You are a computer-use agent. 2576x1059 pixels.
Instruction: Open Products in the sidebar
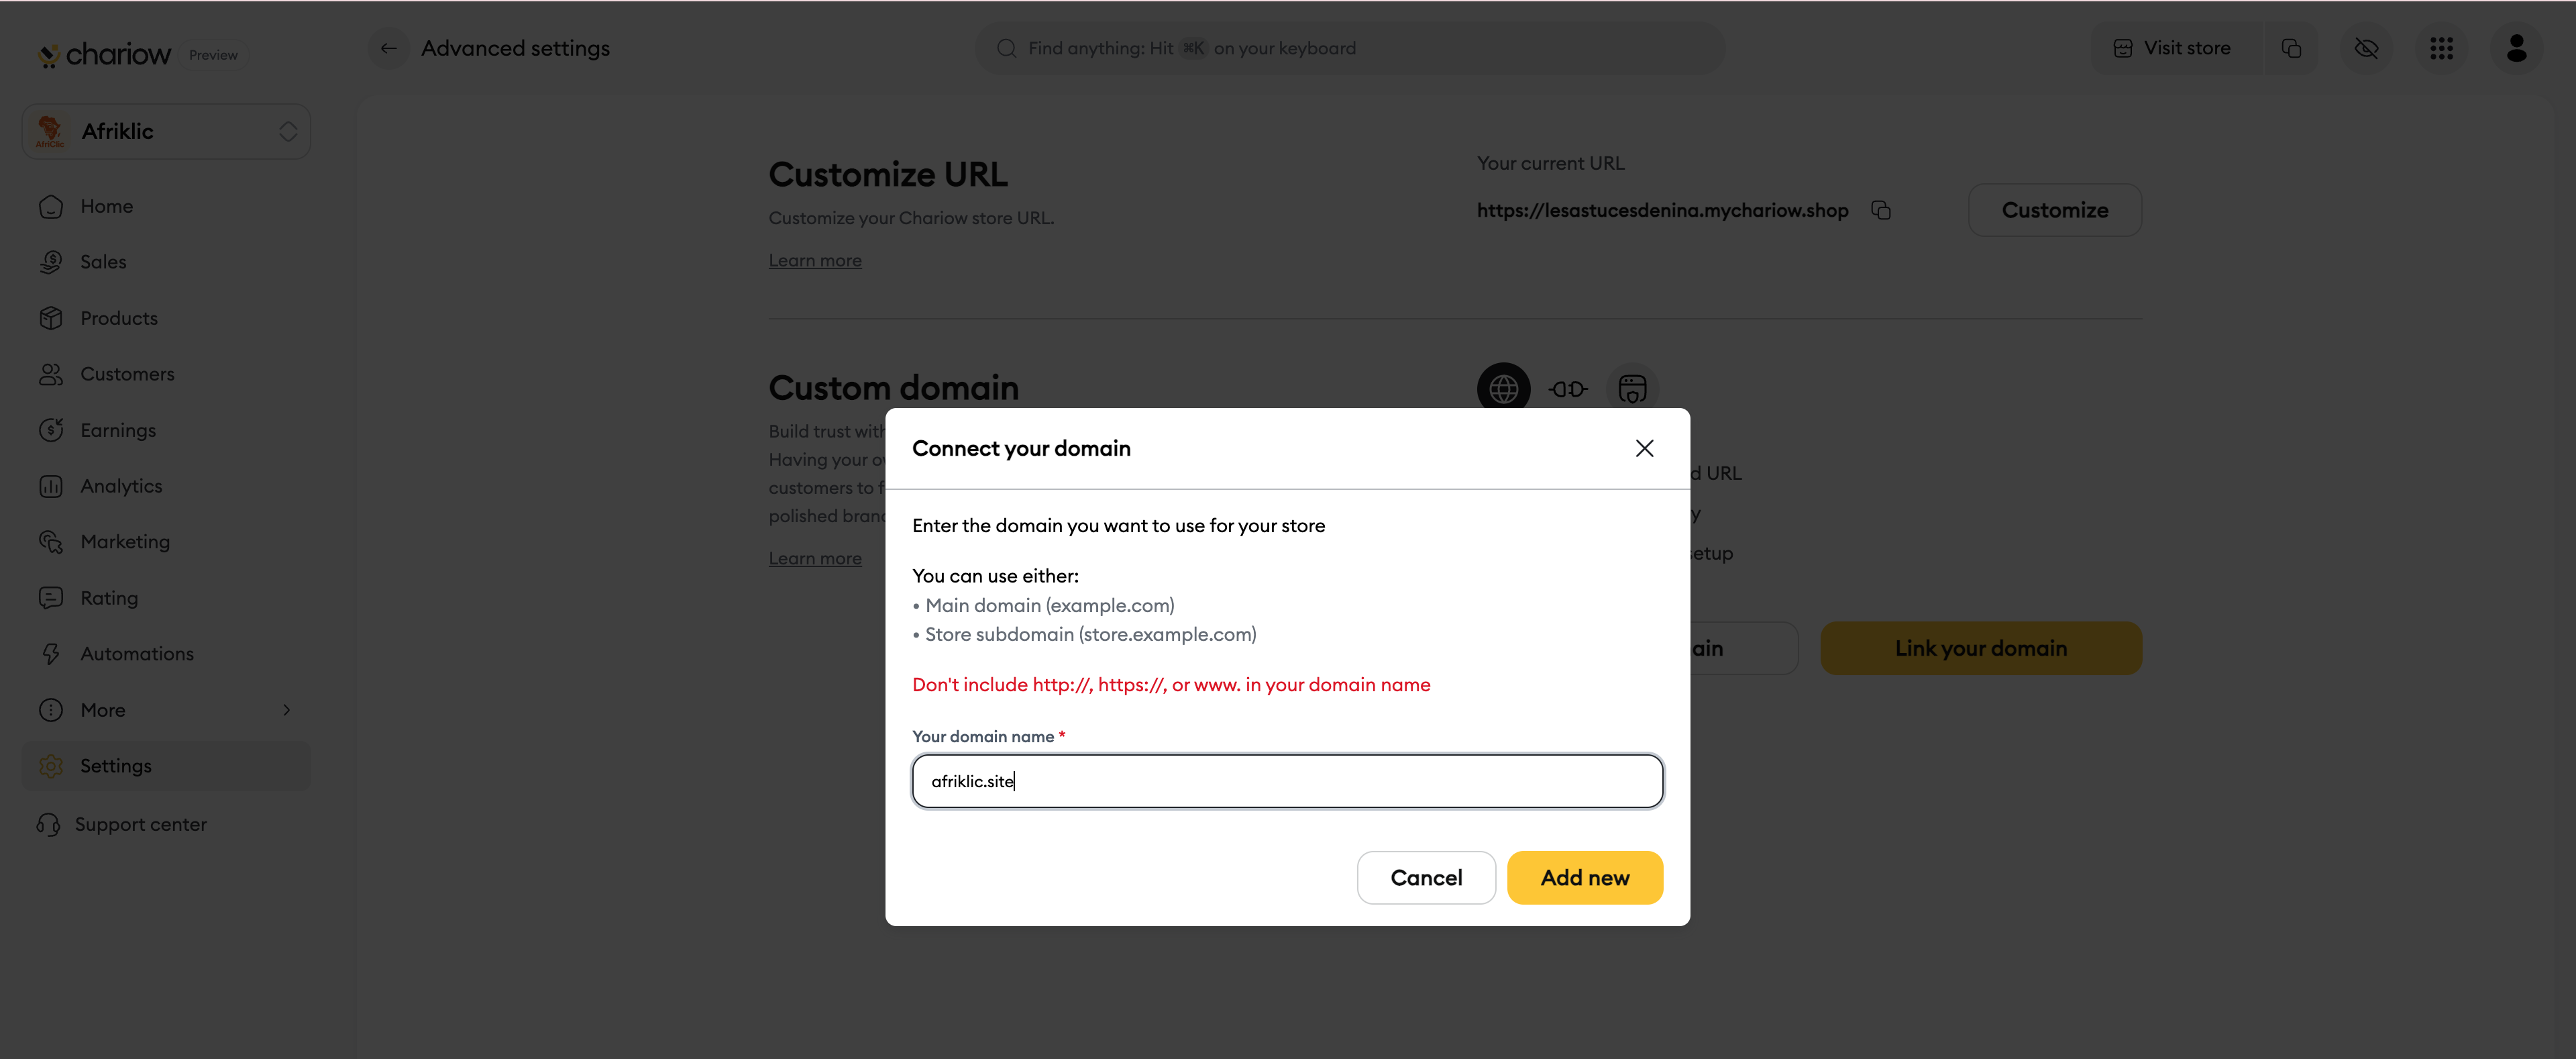(119, 318)
